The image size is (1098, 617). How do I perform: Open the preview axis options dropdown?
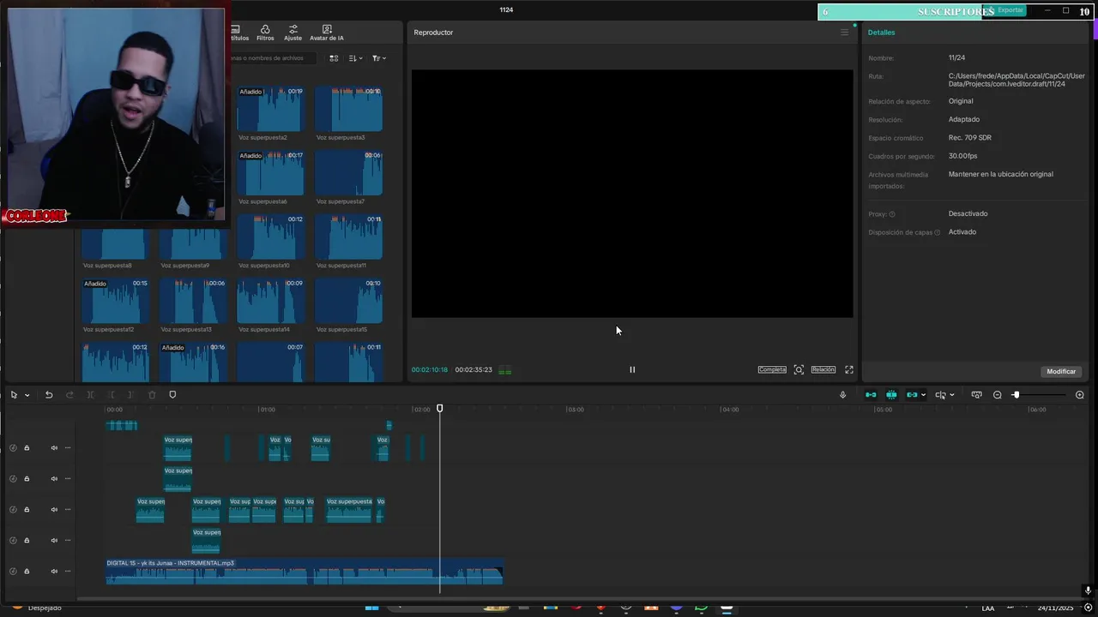951,395
